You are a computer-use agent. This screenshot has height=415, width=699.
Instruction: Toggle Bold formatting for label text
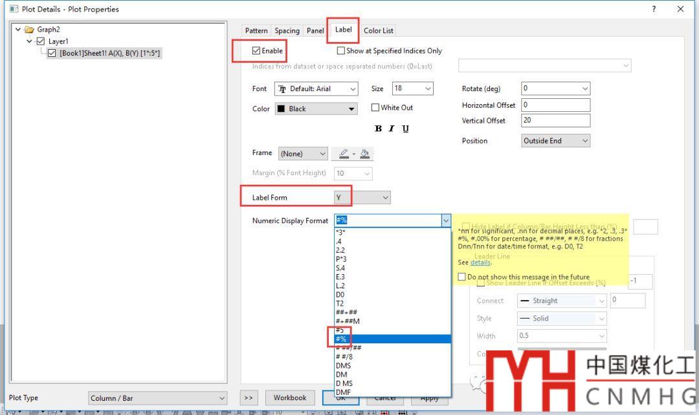(x=378, y=128)
